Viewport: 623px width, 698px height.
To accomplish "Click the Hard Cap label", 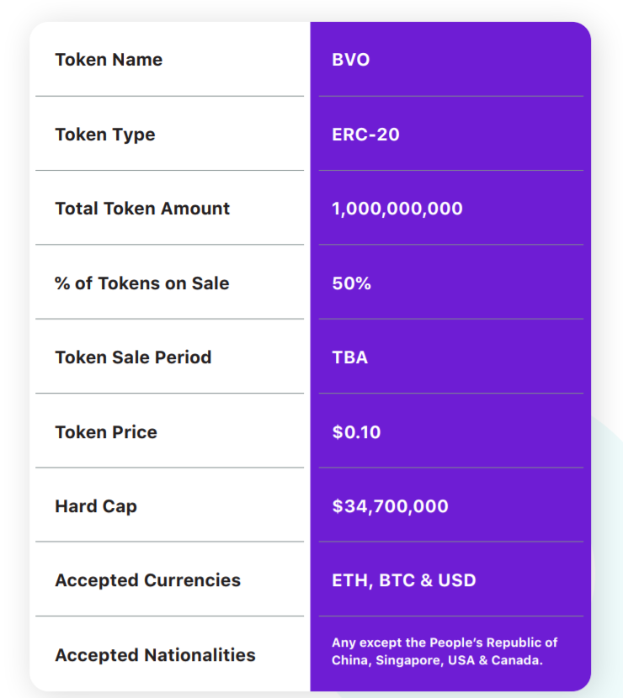I will coord(96,506).
